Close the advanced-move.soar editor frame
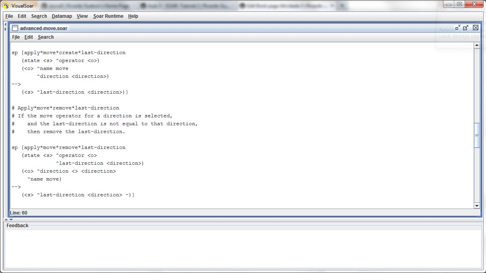 pyautogui.click(x=476, y=28)
